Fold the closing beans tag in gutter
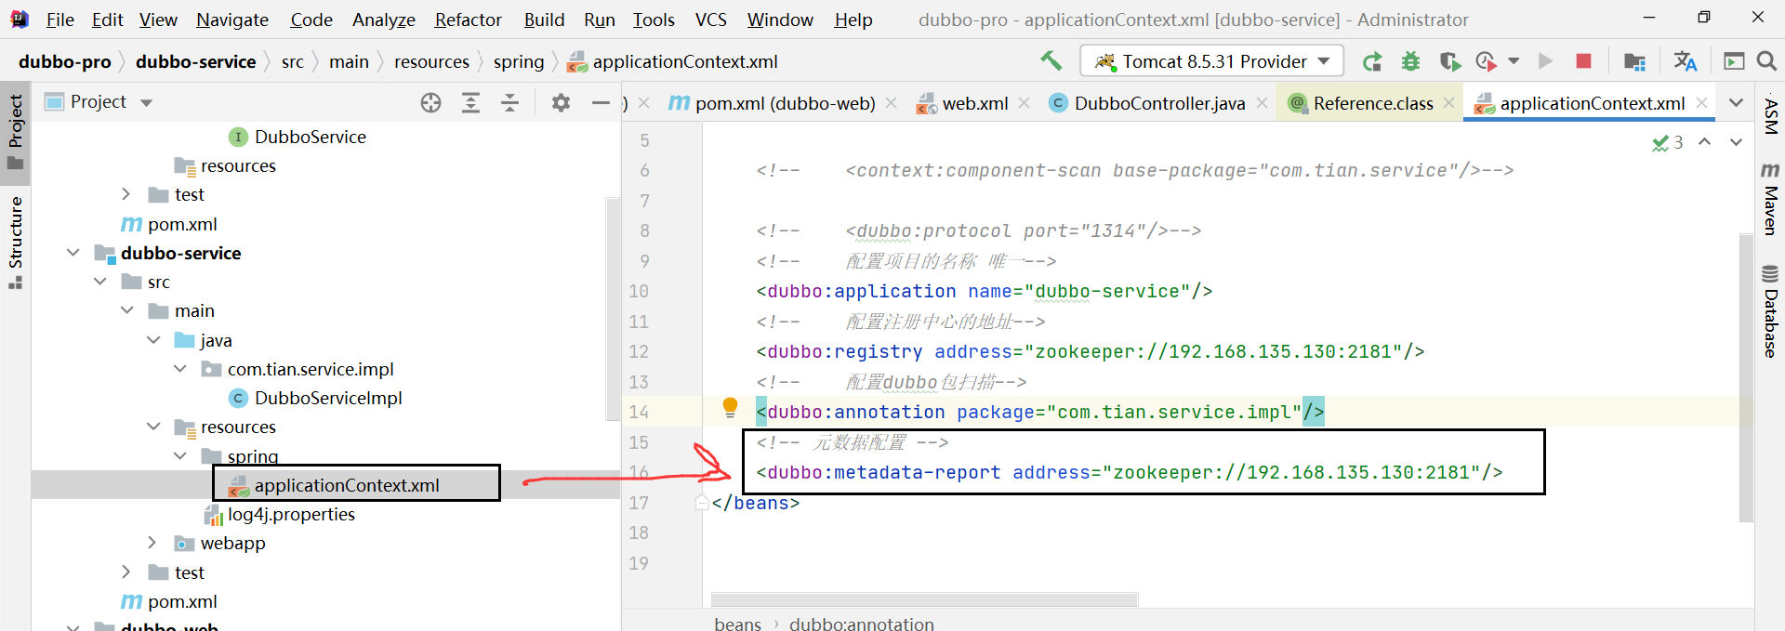Viewport: 1785px width, 631px height. 702,503
